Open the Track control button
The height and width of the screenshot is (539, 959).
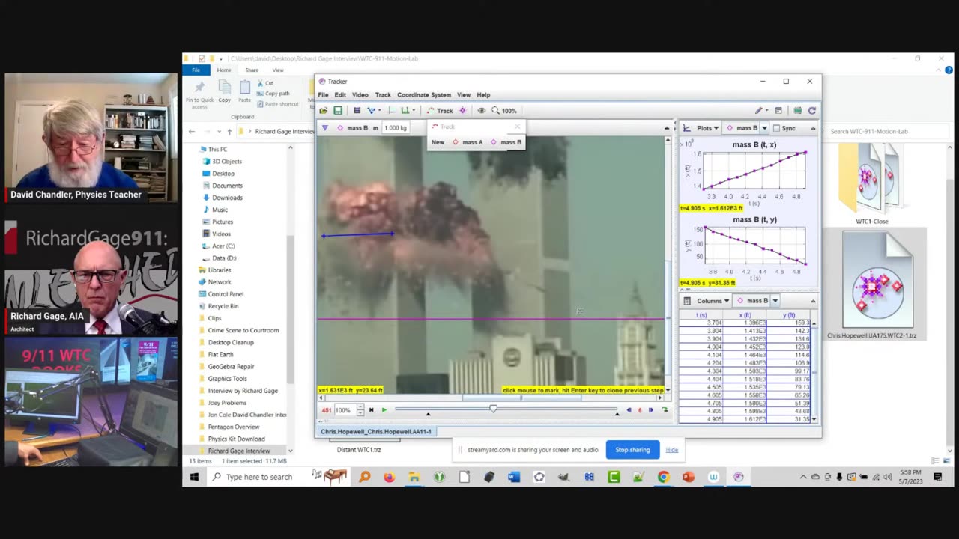tap(441, 110)
